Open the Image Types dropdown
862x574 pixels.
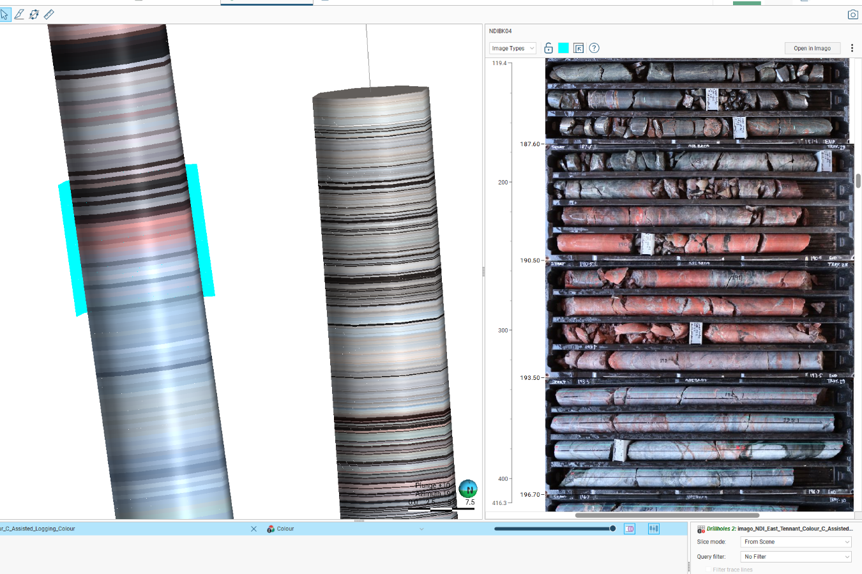click(513, 48)
